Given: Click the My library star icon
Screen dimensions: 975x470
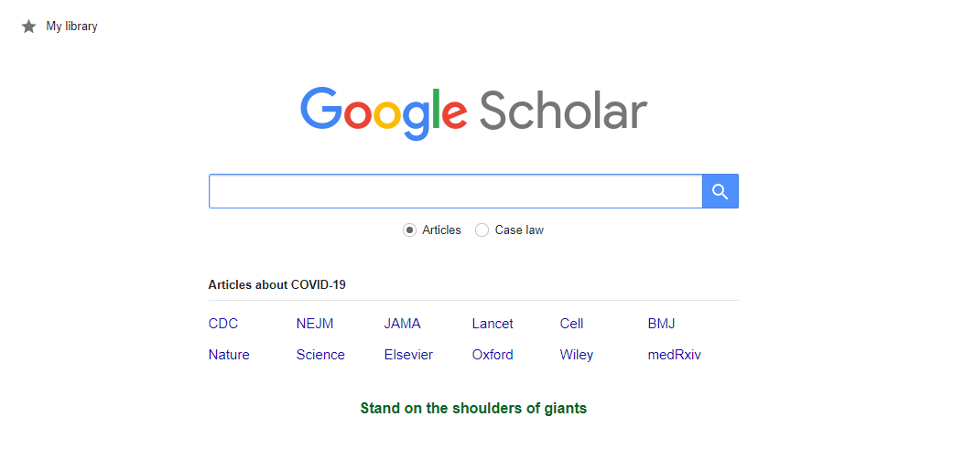Looking at the screenshot, I should point(28,27).
